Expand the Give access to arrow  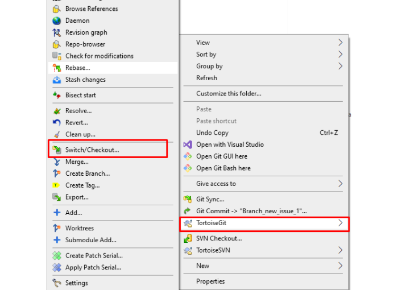(x=341, y=184)
